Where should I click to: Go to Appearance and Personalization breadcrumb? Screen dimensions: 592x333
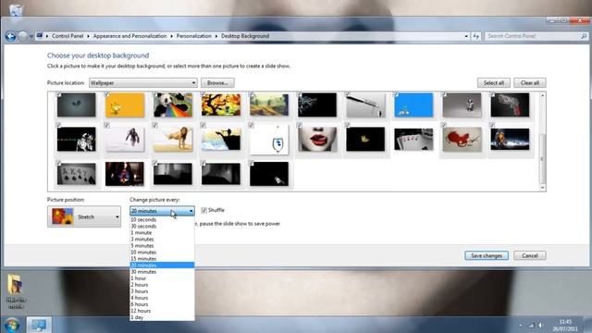point(129,36)
